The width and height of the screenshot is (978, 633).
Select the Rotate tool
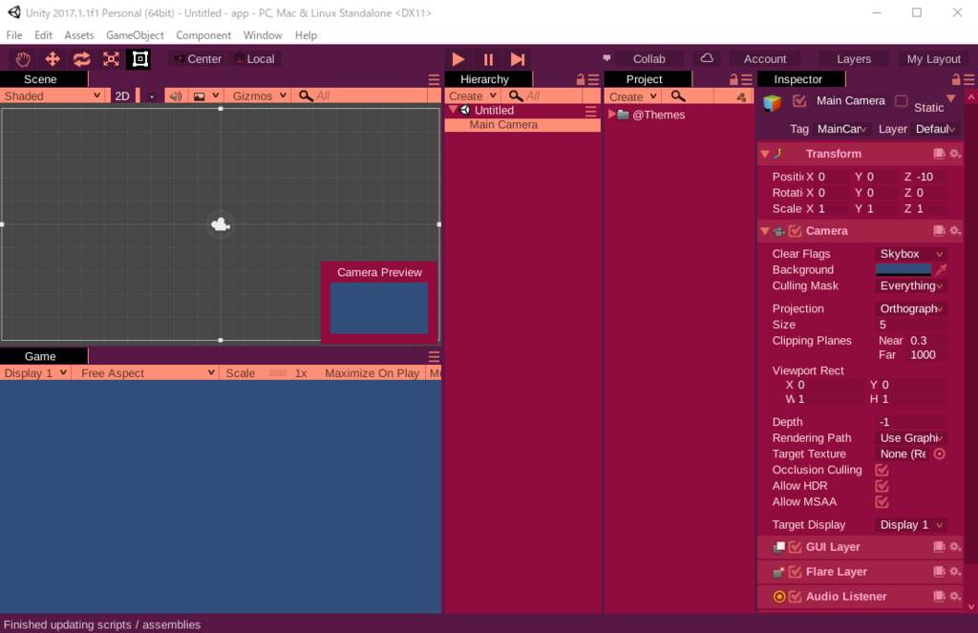tap(81, 58)
